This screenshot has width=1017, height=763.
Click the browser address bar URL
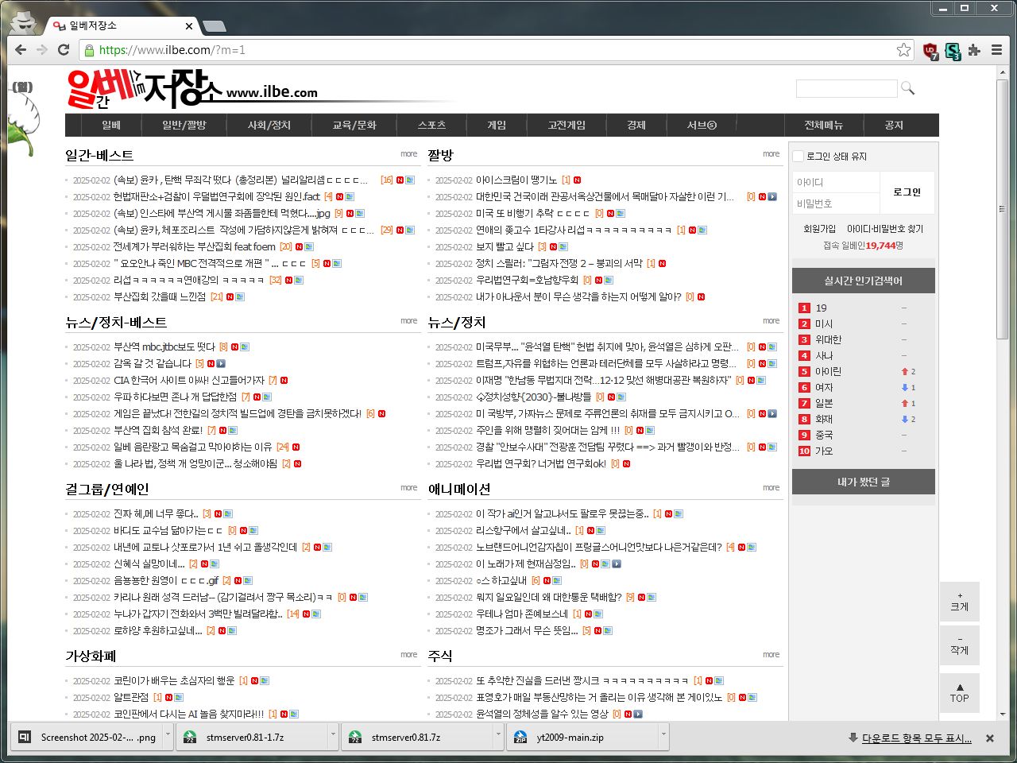(172, 50)
